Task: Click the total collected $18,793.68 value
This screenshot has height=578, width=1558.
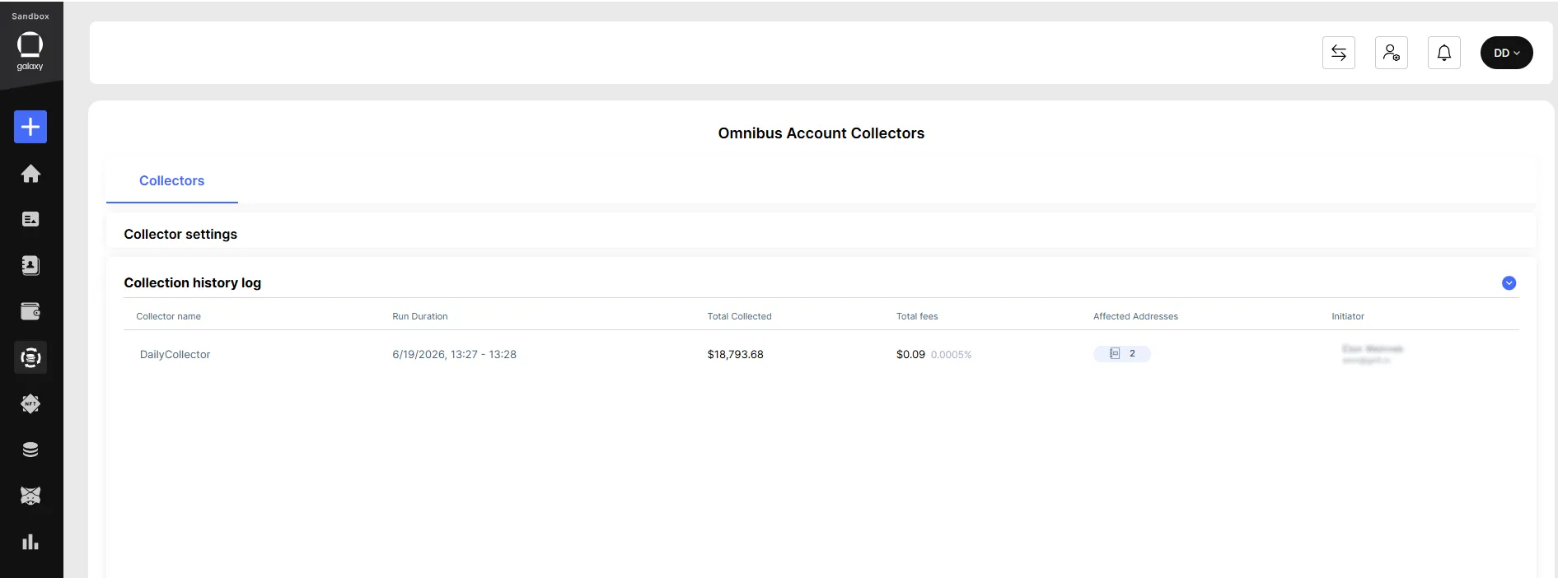Action: [x=736, y=355]
